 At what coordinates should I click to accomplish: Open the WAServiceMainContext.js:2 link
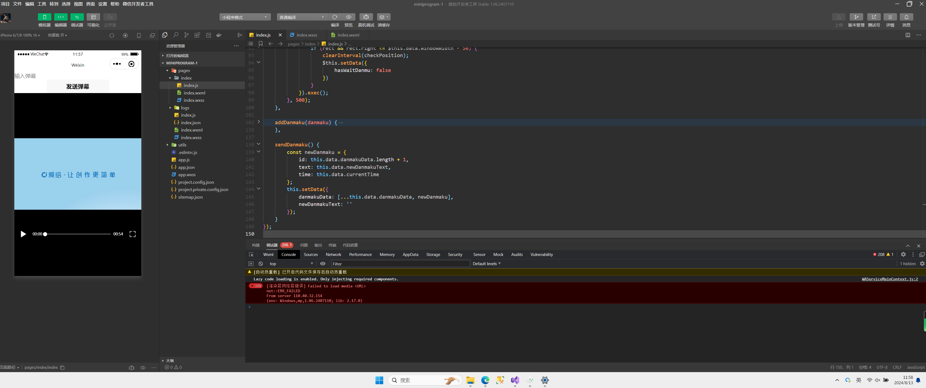[x=889, y=279]
